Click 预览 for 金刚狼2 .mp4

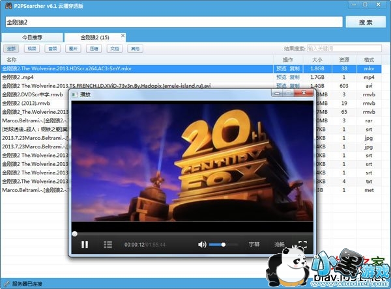pyautogui.click(x=282, y=77)
